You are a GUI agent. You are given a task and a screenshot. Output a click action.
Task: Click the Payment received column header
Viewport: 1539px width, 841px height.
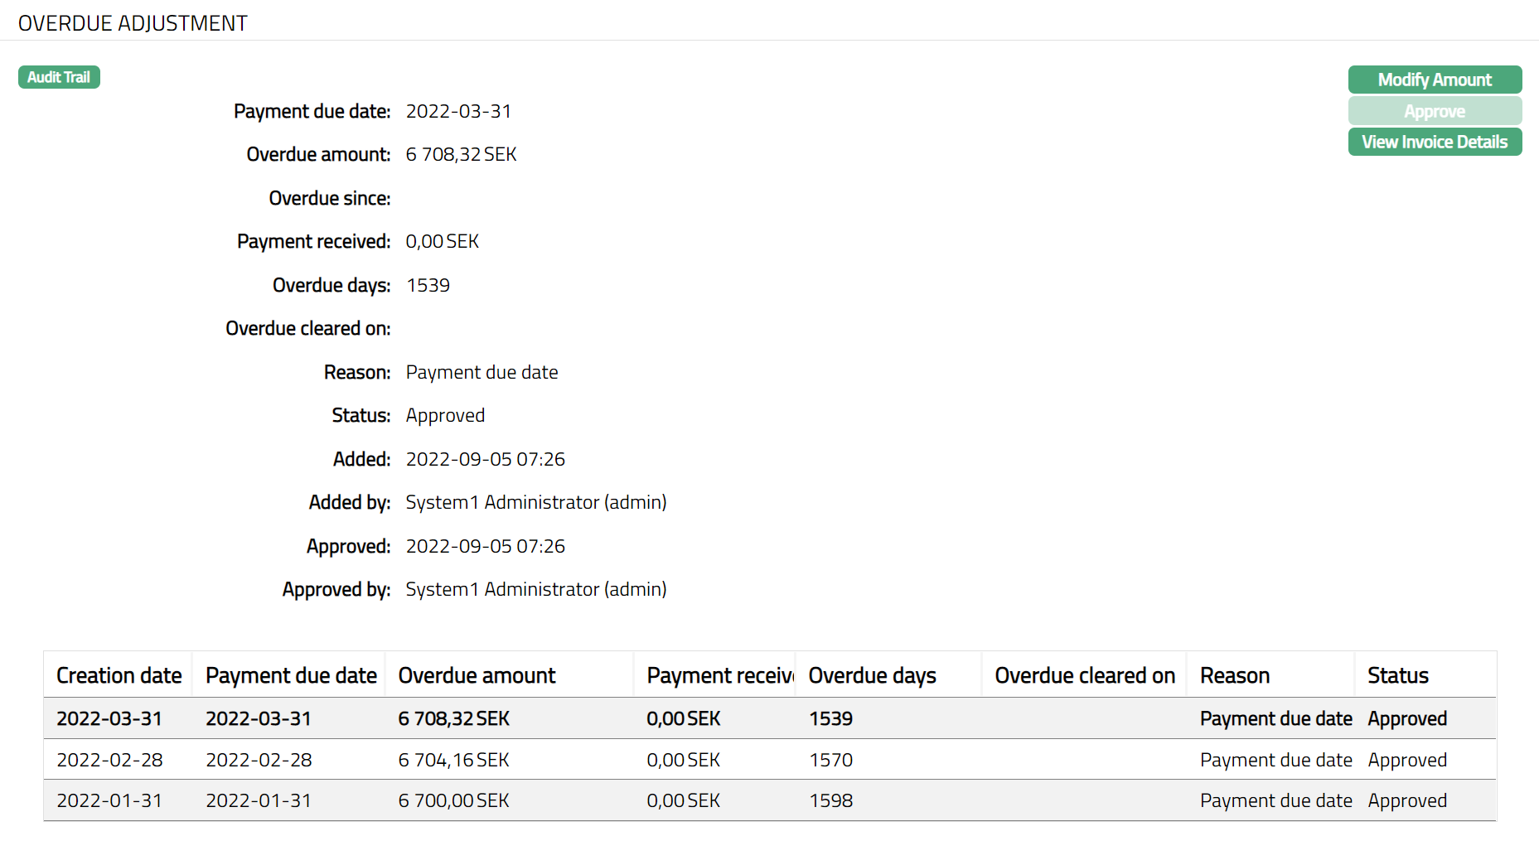718,675
